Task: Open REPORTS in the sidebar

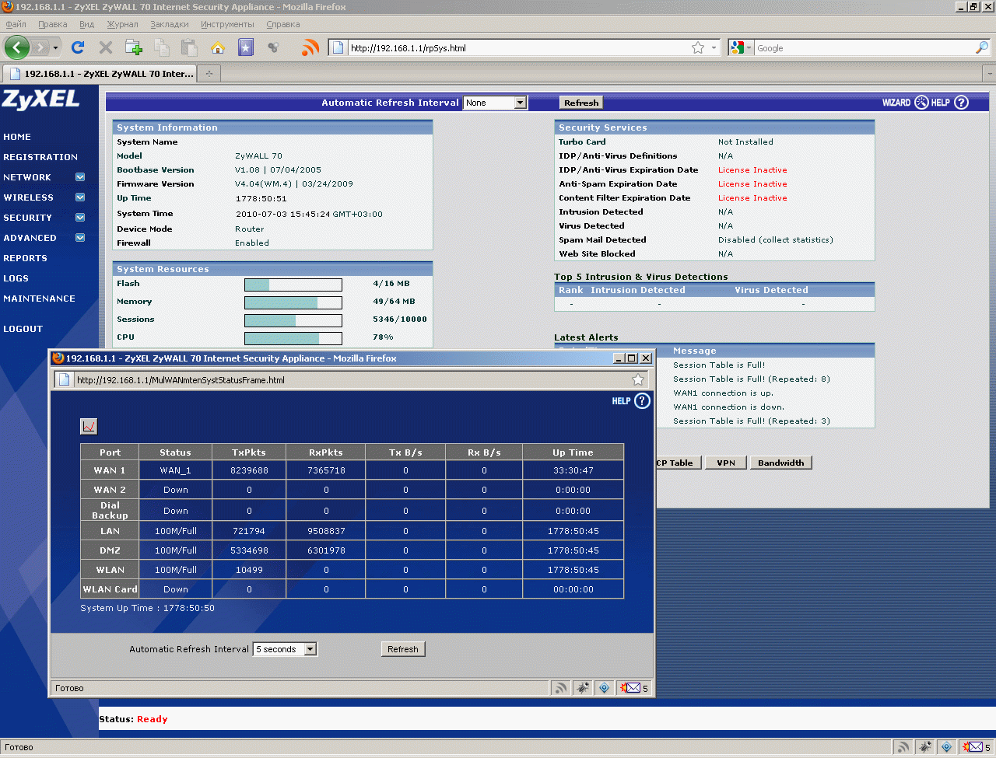Action: click(25, 258)
